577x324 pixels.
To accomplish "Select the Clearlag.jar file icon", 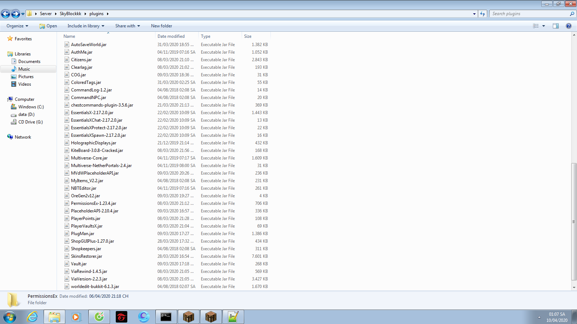I will 67,67.
